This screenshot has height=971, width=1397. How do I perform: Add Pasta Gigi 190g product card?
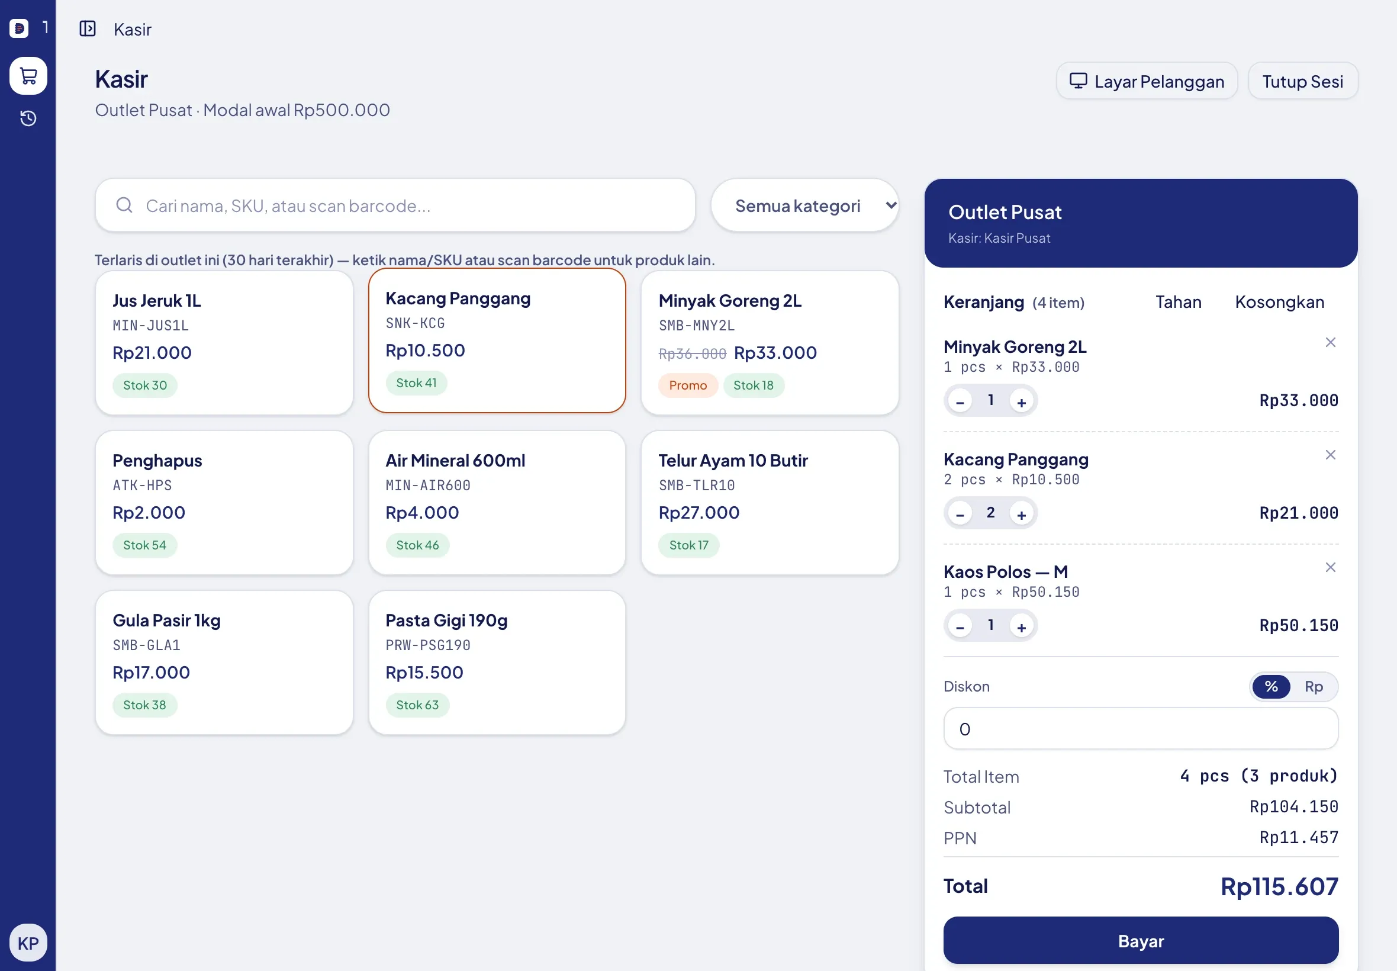(497, 663)
